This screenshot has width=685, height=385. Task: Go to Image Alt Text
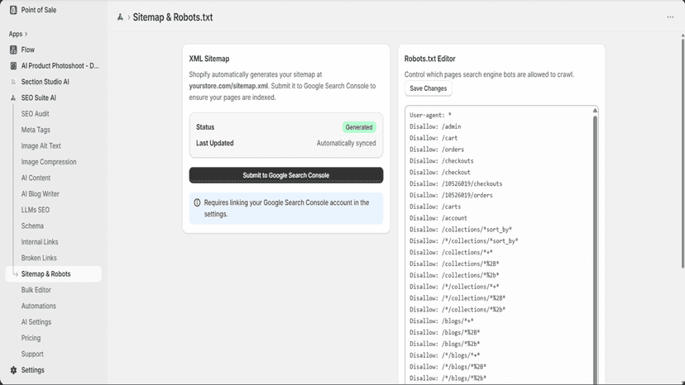(x=41, y=145)
